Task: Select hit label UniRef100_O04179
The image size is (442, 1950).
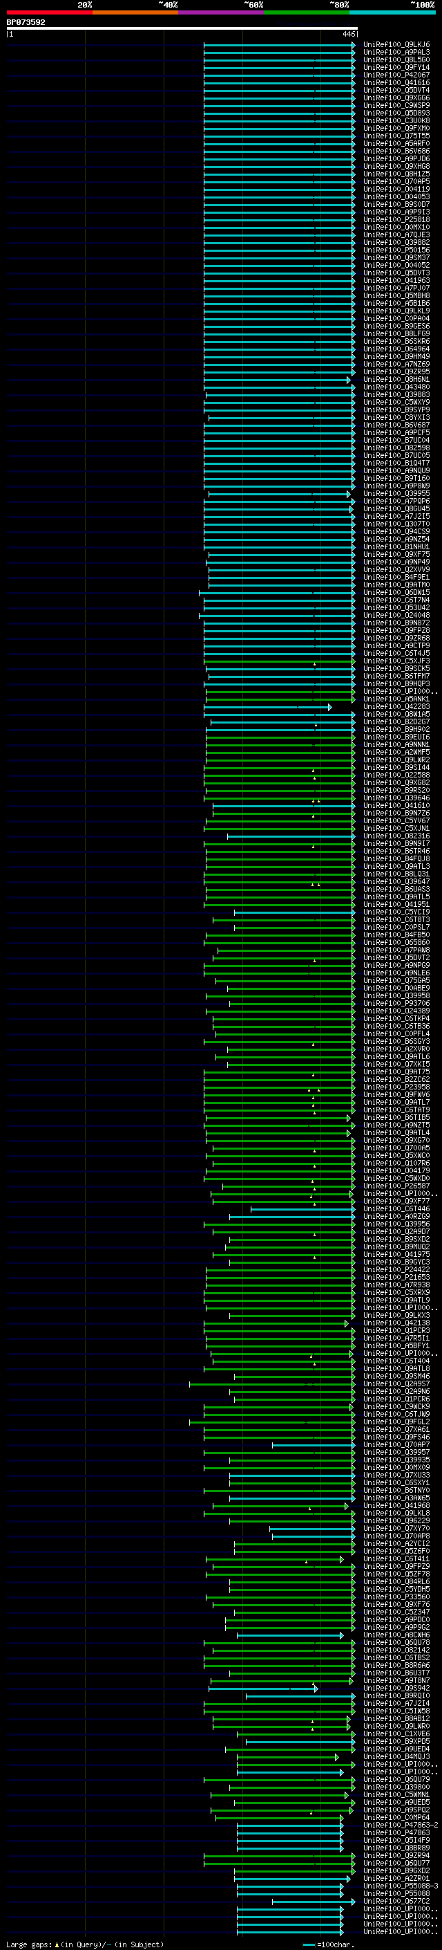Action: click(396, 1171)
